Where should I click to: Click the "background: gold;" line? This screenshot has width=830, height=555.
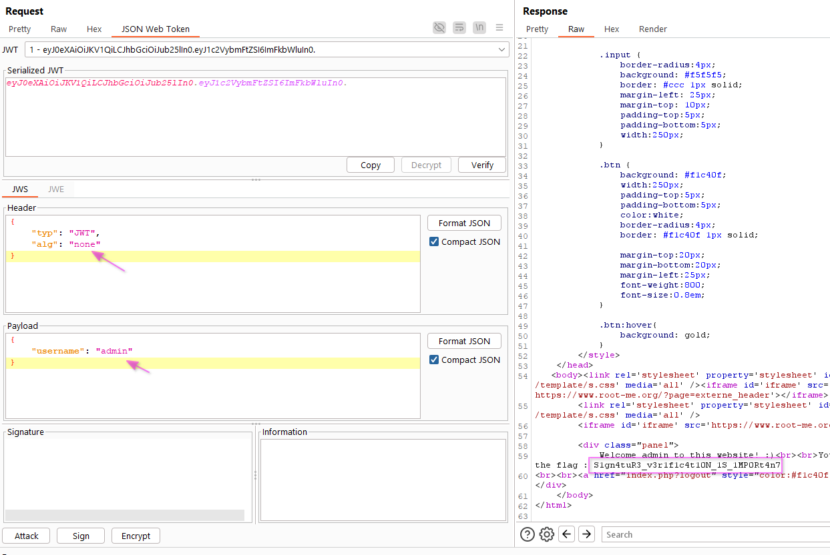665,335
